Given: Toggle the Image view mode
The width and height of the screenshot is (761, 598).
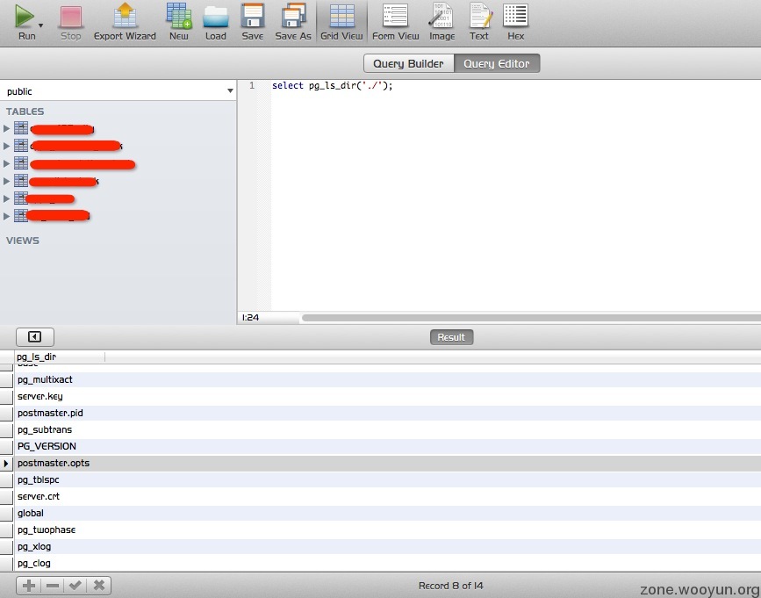Looking at the screenshot, I should (x=442, y=21).
